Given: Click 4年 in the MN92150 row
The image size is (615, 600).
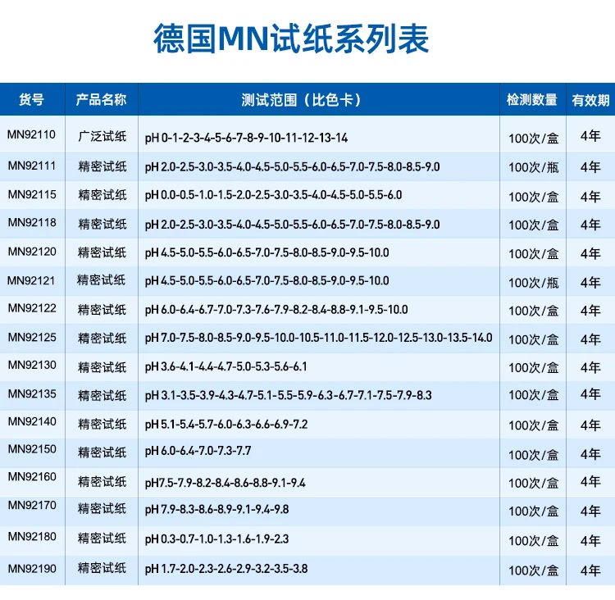Looking at the screenshot, I should point(590,454).
